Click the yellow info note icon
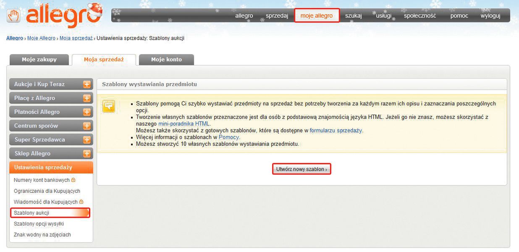This screenshot has height=252, width=519. coord(109,107)
